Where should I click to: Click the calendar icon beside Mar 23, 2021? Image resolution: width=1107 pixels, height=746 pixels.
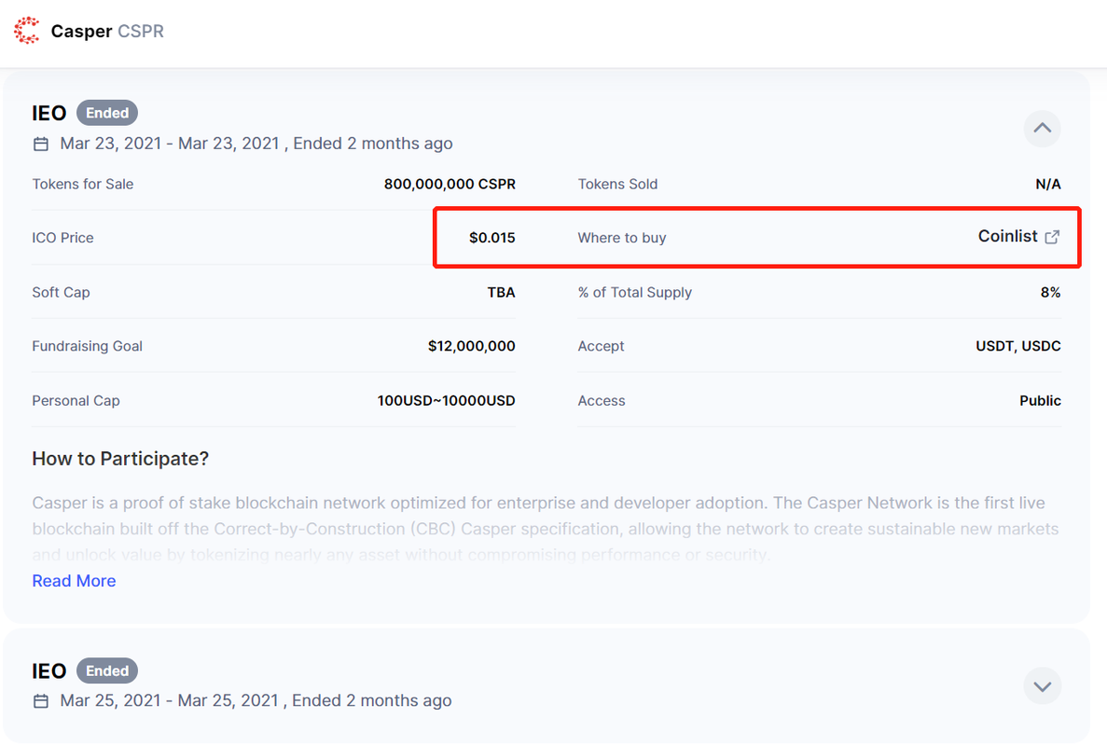tap(41, 144)
